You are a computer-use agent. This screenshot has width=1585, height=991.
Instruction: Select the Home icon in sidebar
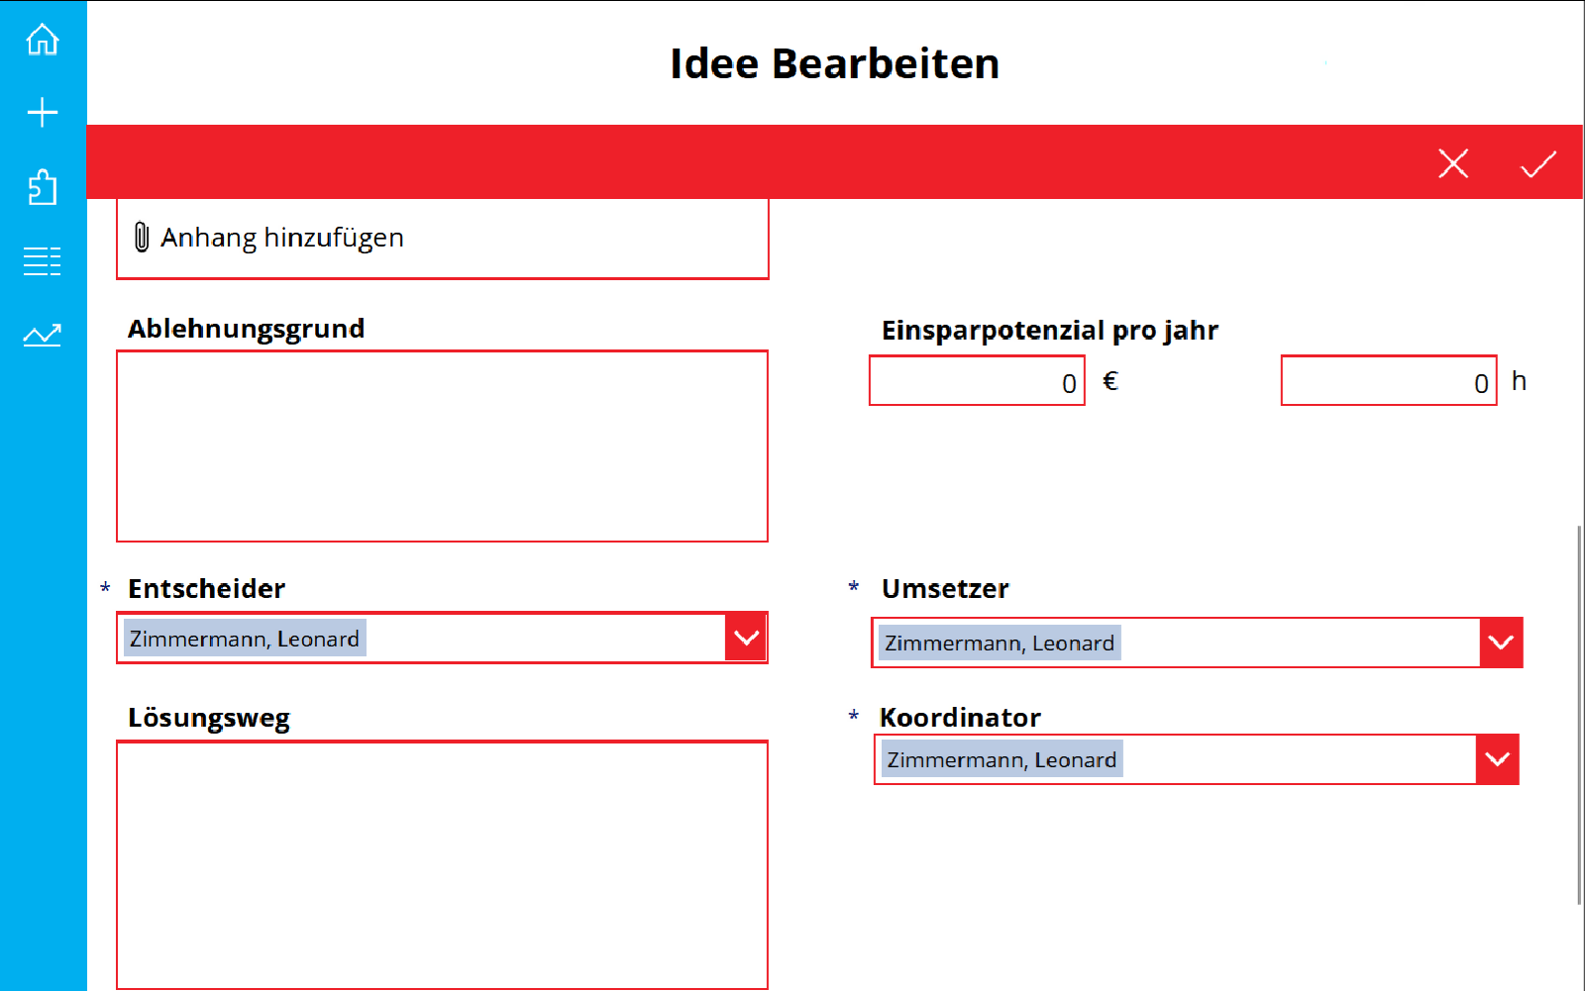42,40
